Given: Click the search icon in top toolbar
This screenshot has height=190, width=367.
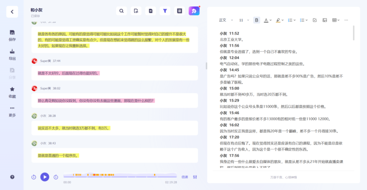Looking at the screenshot, I should (x=122, y=11).
